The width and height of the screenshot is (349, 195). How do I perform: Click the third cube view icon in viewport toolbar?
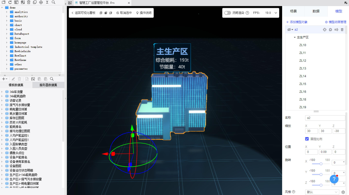pos(111,13)
